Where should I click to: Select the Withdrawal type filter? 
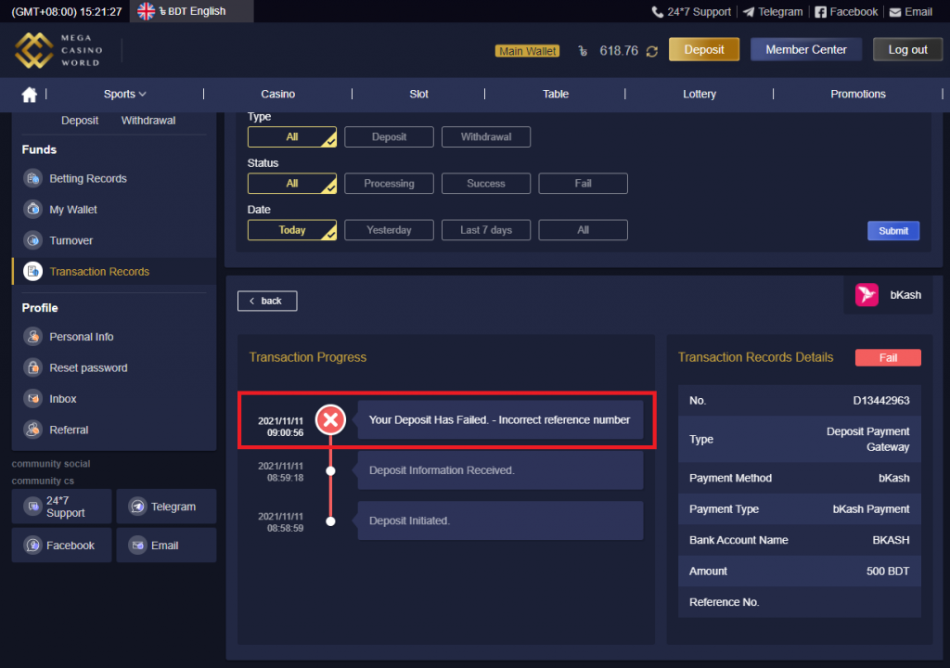(486, 137)
